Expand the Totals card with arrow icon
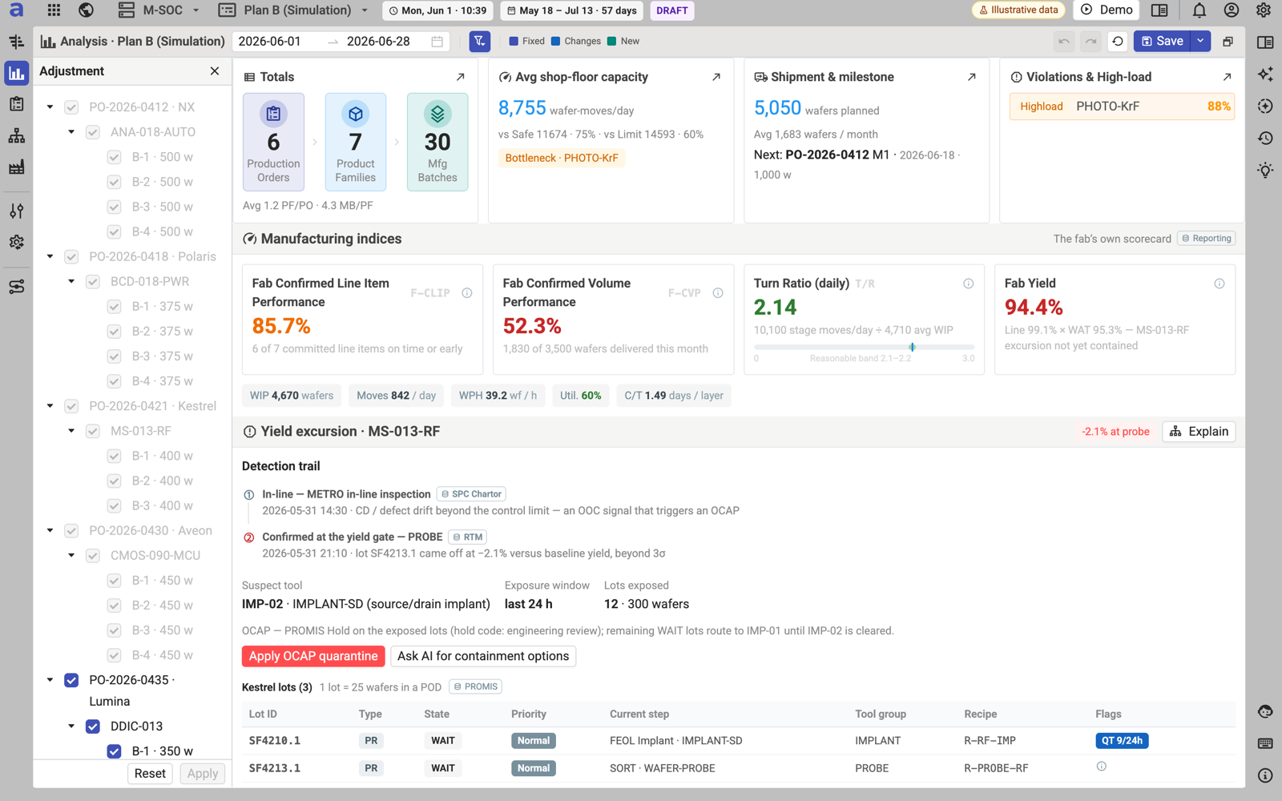The image size is (1282, 801). coord(461,77)
